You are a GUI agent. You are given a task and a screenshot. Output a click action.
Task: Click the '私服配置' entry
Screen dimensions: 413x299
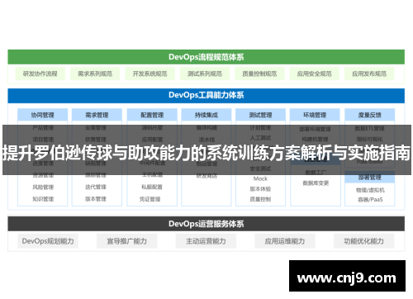pos(152,187)
